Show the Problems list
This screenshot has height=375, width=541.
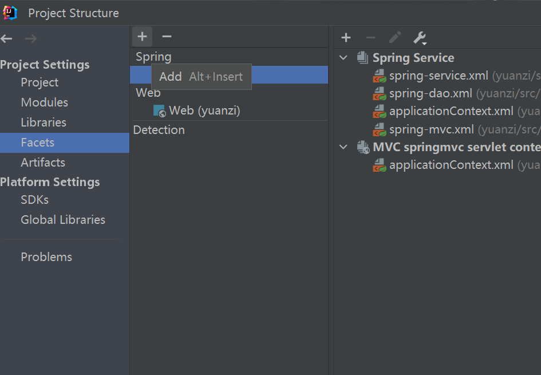(x=46, y=257)
